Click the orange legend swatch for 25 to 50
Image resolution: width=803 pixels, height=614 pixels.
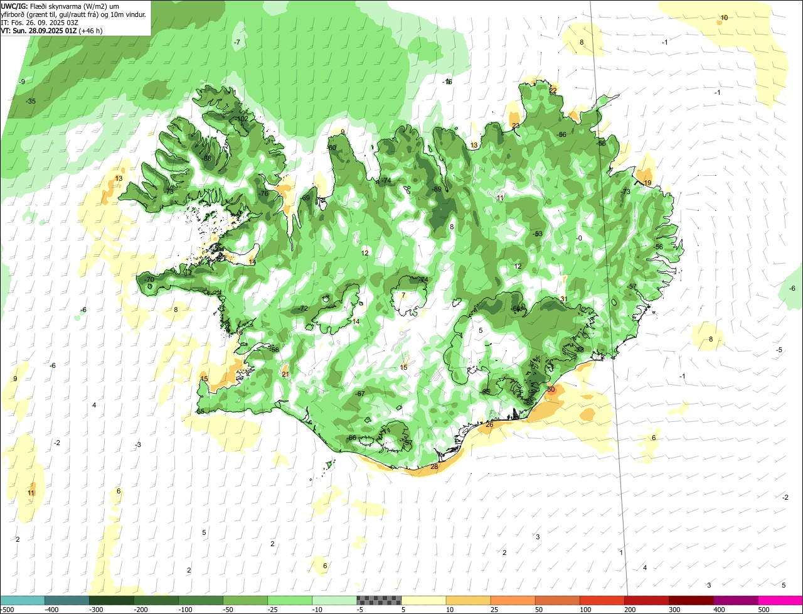513,600
